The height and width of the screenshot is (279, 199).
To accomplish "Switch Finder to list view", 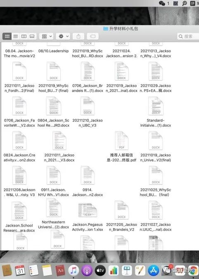I will tap(16, 36).
